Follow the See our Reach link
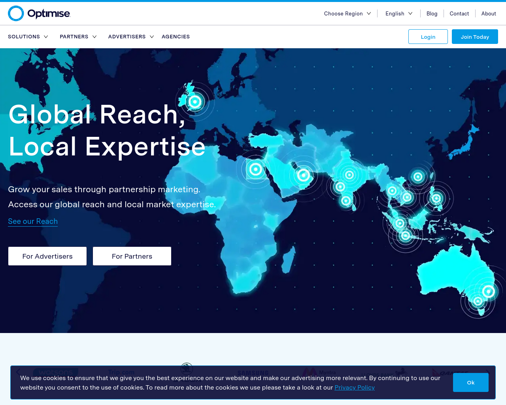The height and width of the screenshot is (405, 506). [x=33, y=221]
